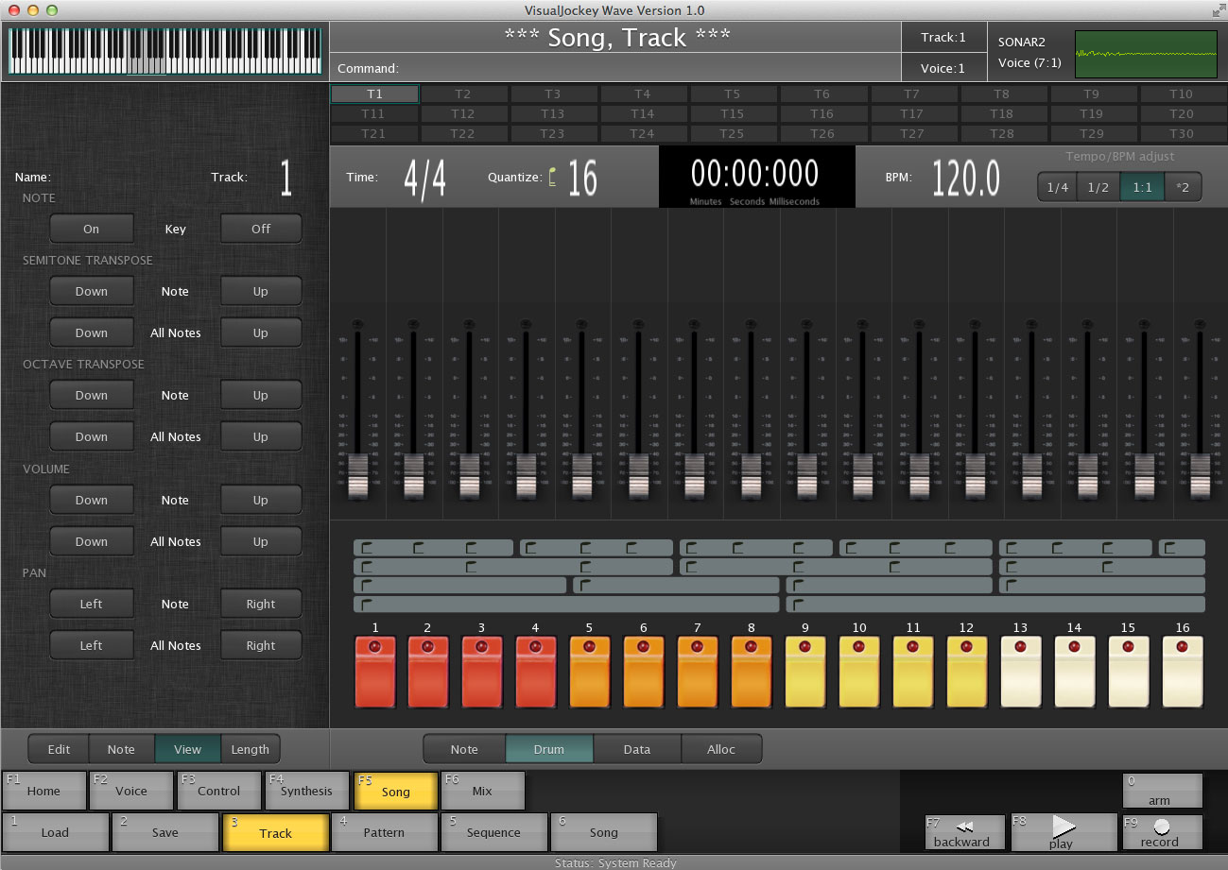Select track slot T30
1228x870 pixels.
pos(1181,133)
